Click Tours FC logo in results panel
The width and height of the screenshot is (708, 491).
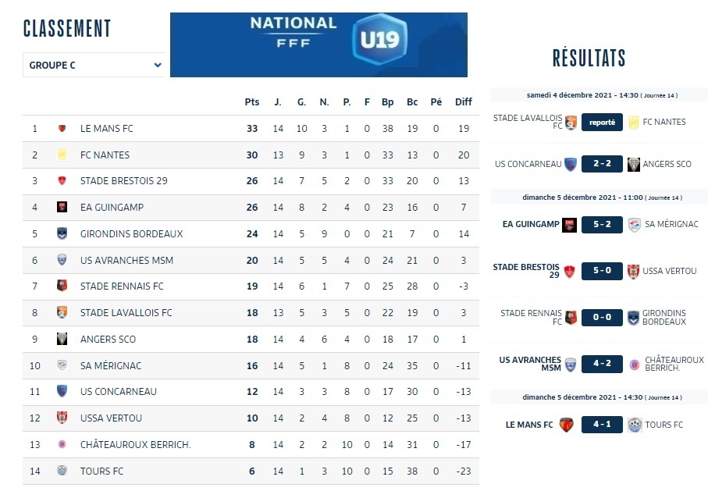coord(634,425)
